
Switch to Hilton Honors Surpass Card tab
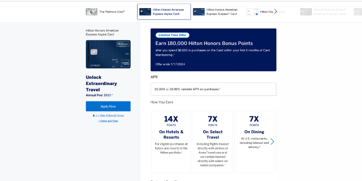point(222,12)
